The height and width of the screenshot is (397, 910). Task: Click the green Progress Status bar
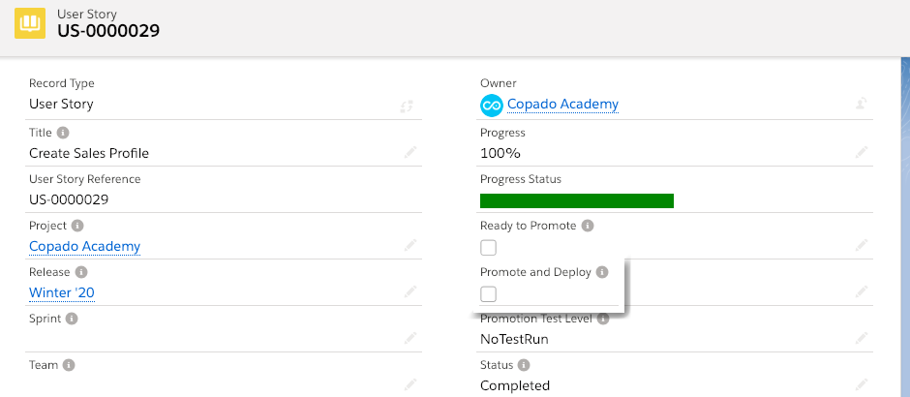(x=576, y=200)
